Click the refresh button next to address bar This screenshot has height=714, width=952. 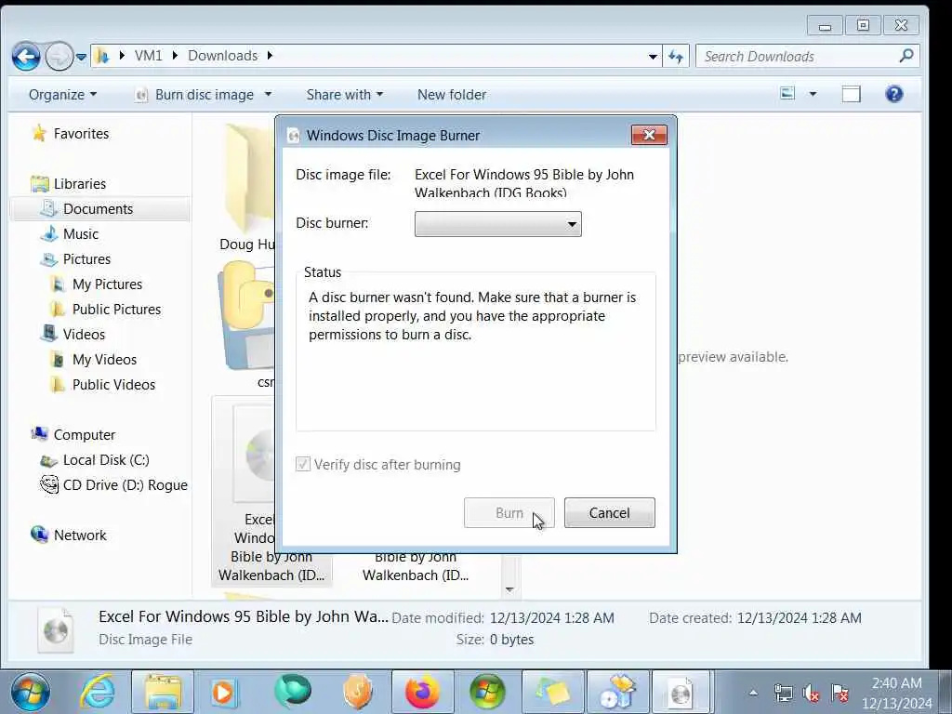(676, 57)
